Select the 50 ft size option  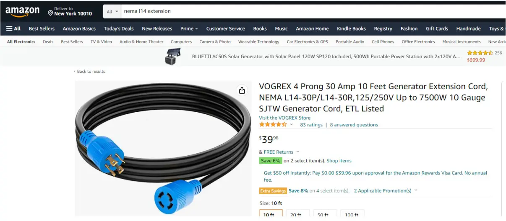[x=325, y=213]
